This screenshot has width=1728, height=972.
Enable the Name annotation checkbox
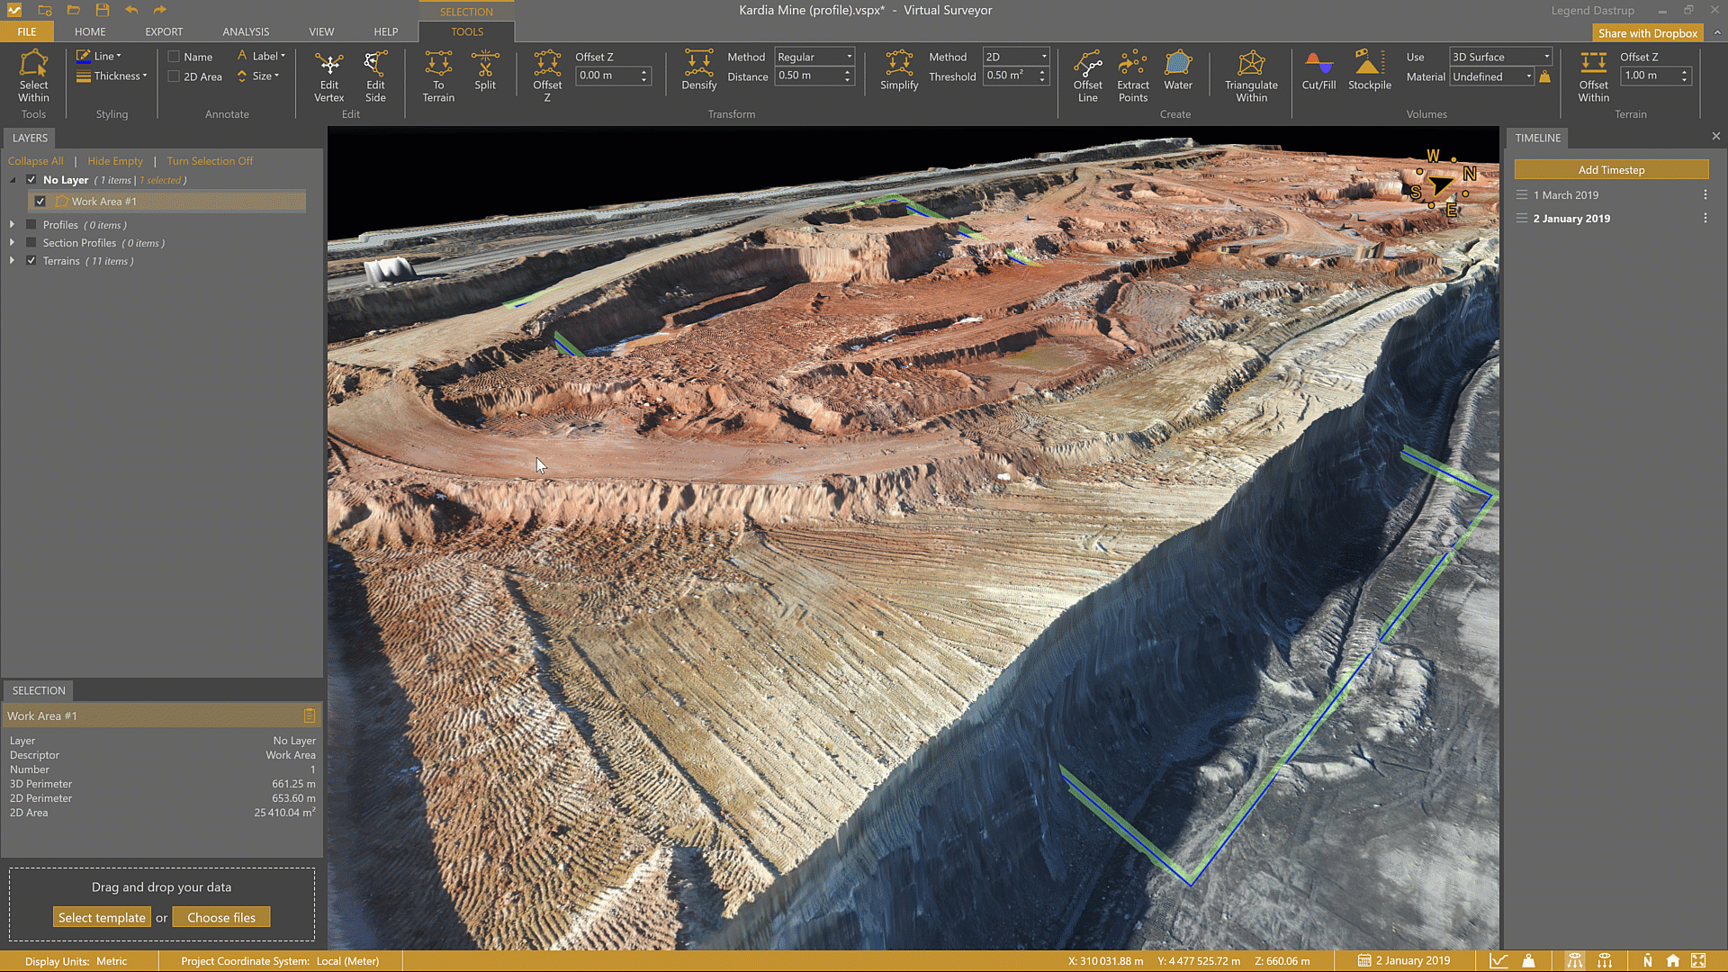point(174,57)
